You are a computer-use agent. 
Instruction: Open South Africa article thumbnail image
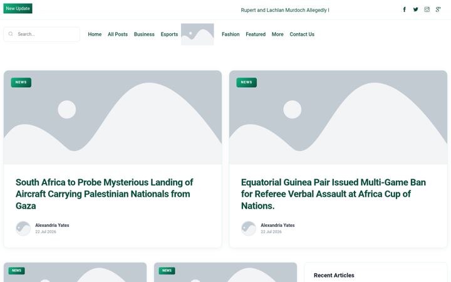coord(113,117)
